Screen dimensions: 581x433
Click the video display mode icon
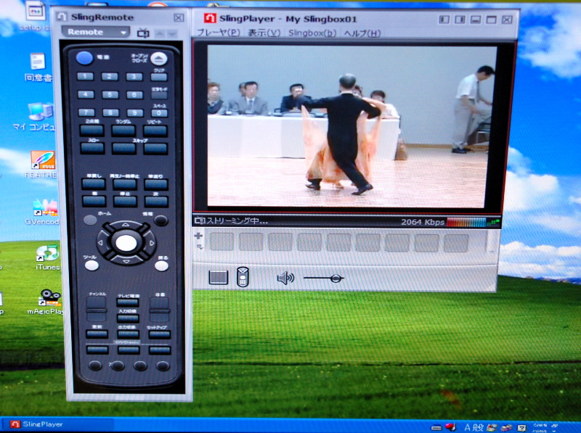[219, 277]
